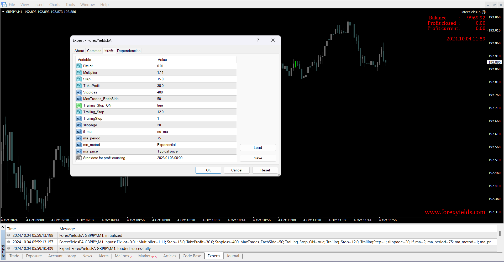Screen dimensions: 504x262
Task: Open ma_metod Exponential value dropdown
Action: point(196,145)
